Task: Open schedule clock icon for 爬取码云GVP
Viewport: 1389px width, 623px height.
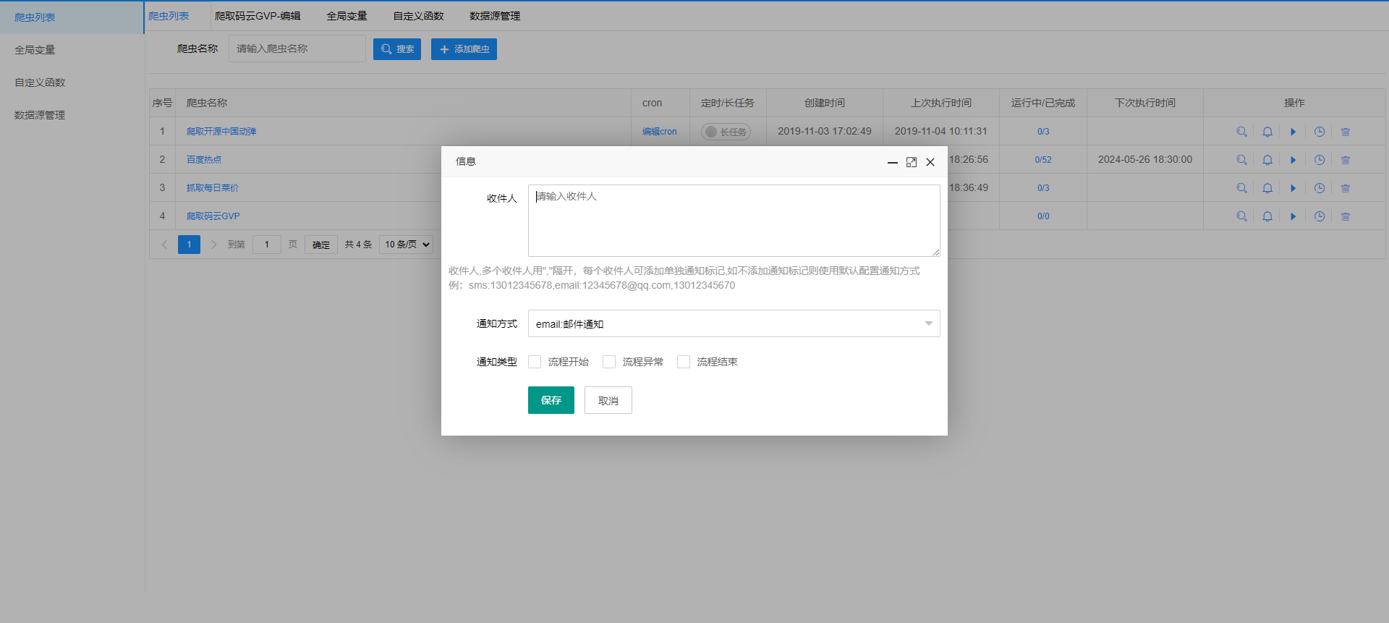Action: pos(1320,216)
